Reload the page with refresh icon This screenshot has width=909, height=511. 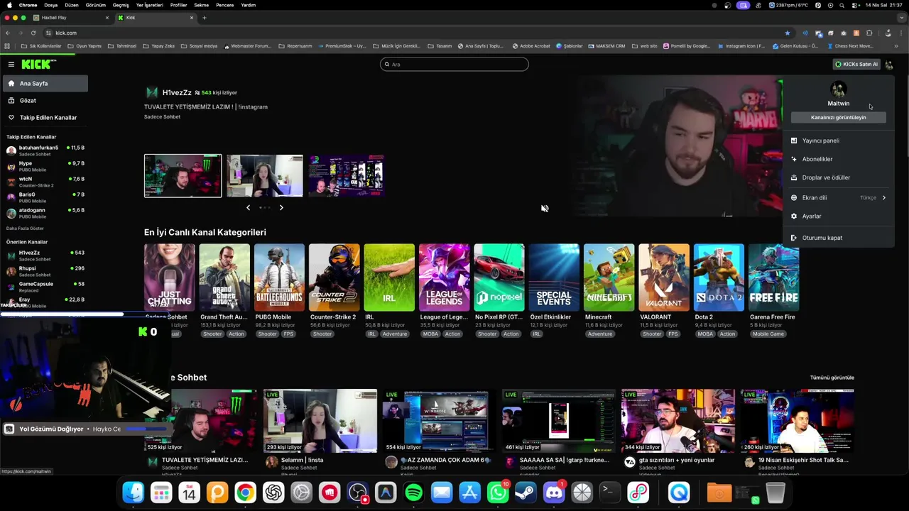click(x=33, y=33)
